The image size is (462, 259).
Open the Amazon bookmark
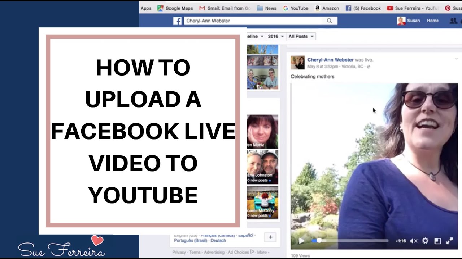(327, 8)
